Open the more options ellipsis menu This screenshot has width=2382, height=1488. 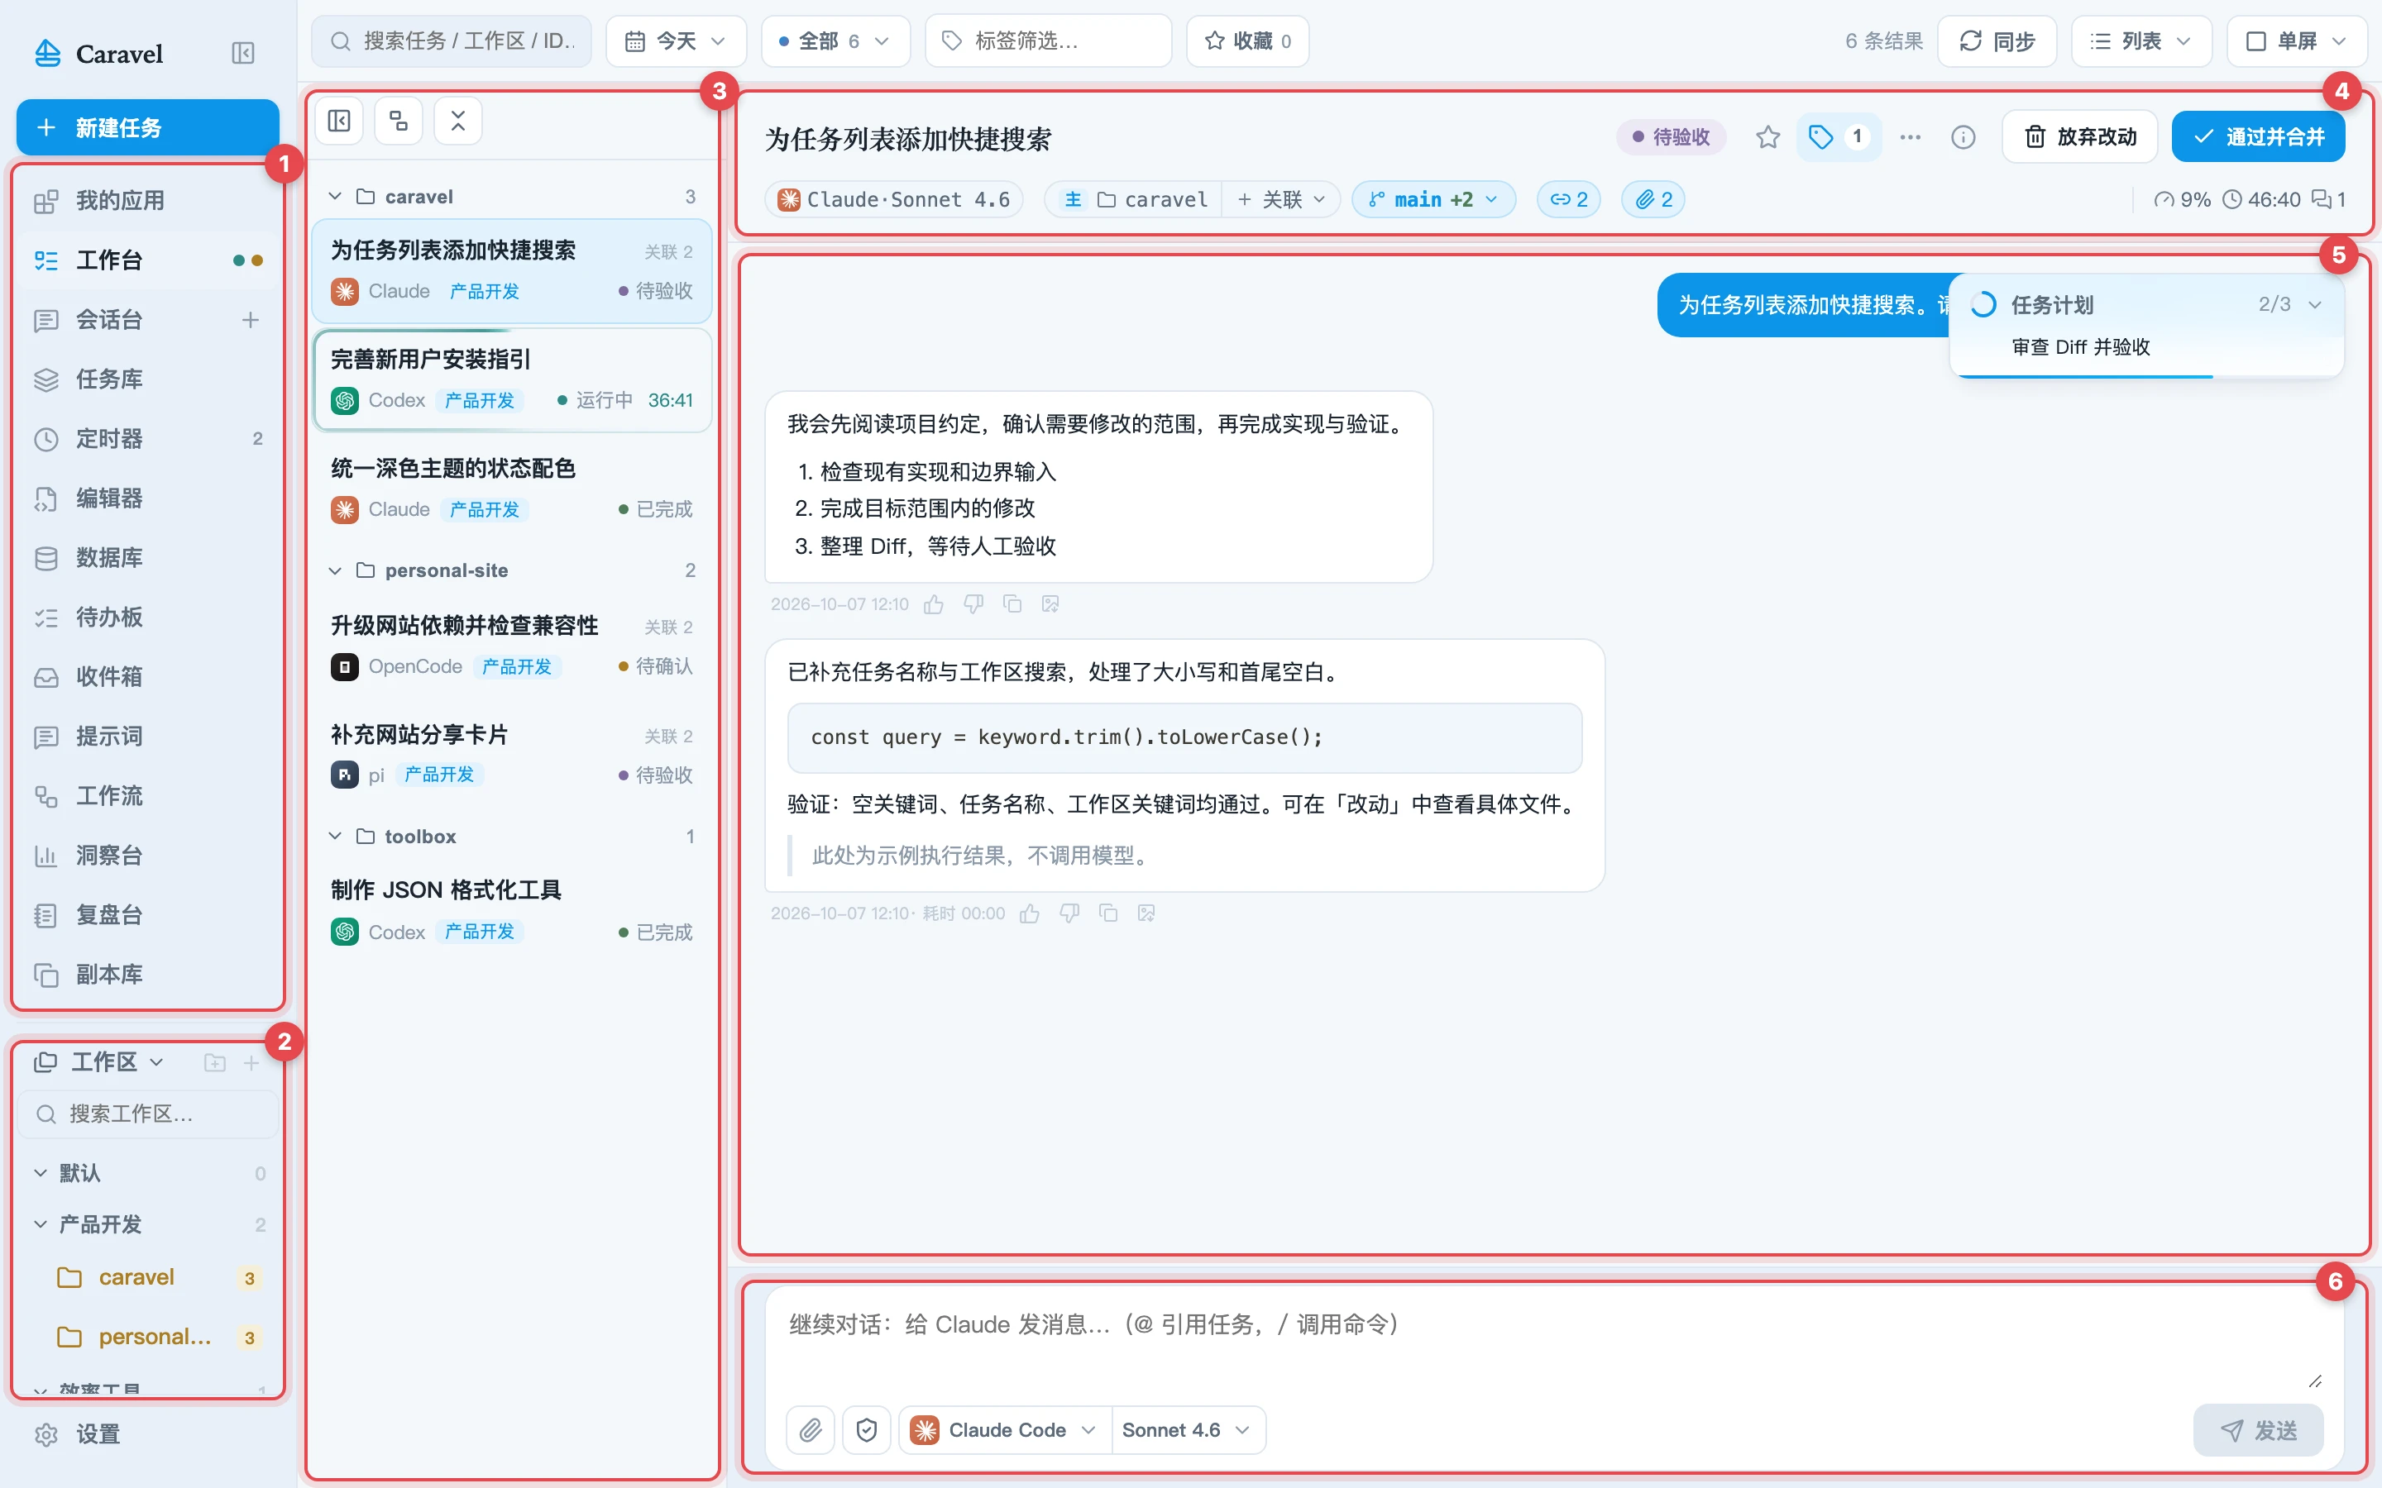point(1911,136)
